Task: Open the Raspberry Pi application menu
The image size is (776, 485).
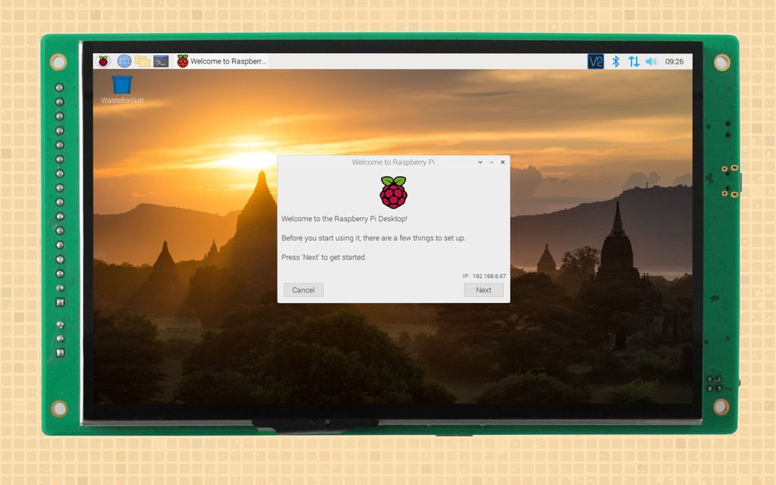Action: [103, 61]
